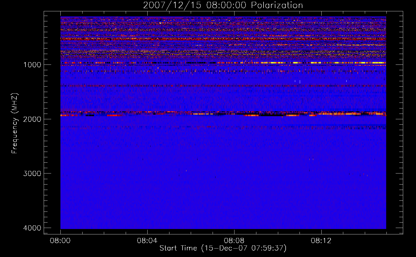Click the 'Start Time (15-Dec-07 07:59:37)' label
The image size is (416, 257).
click(223, 248)
